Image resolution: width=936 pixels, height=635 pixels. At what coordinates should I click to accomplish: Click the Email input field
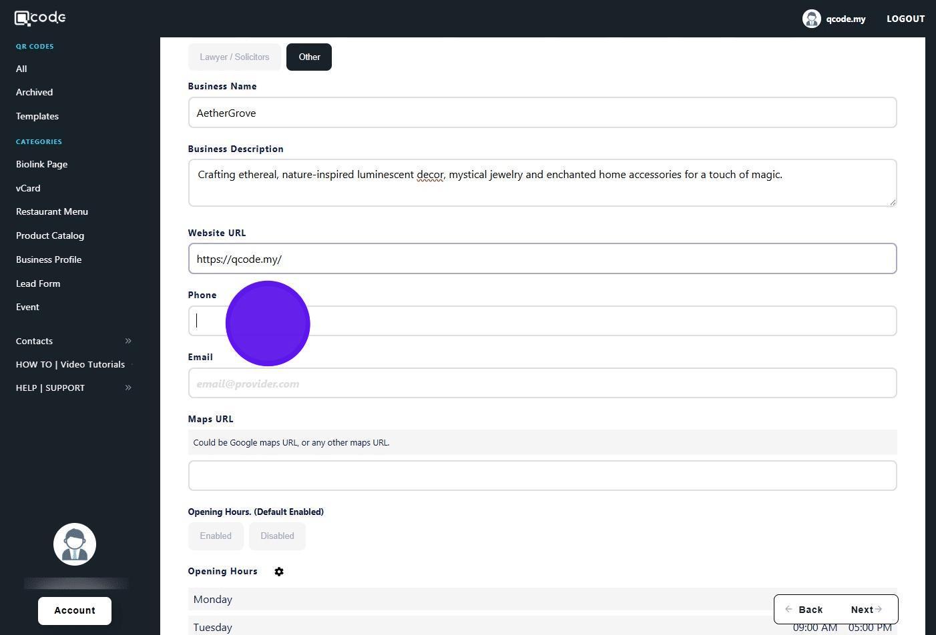[542, 383]
